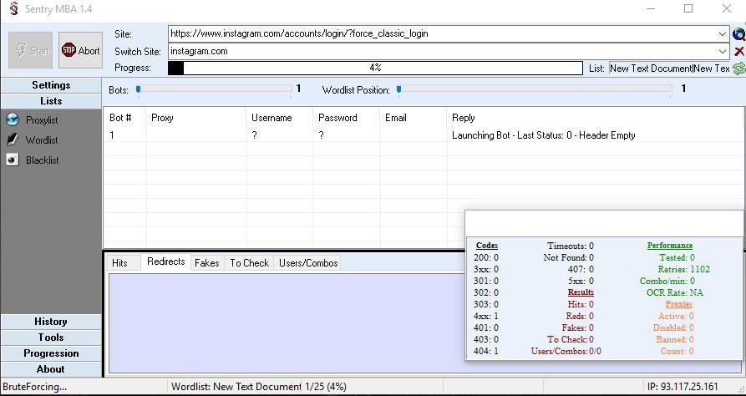Expand the Site URL dropdown arrow
Screen dimensions: 746x396
723,33
